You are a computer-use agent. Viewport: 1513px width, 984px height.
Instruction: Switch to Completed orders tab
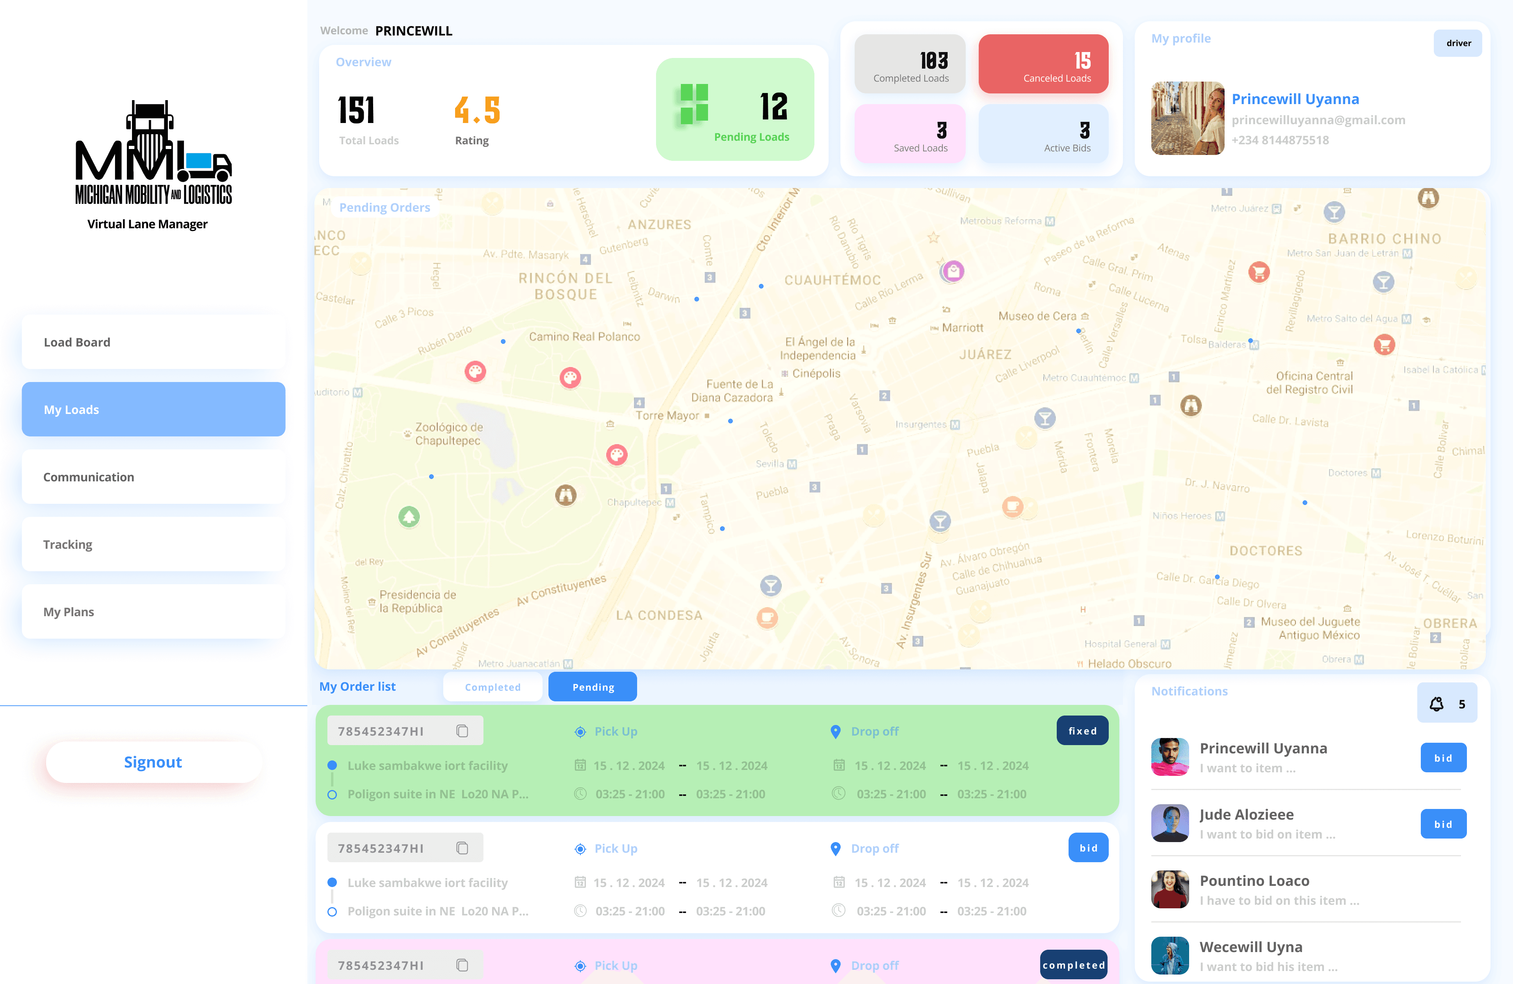pos(492,687)
